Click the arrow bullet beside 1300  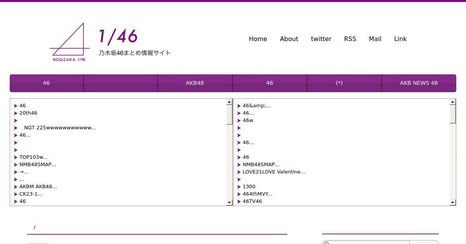point(239,187)
